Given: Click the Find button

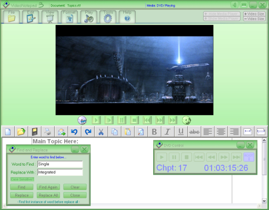Looking at the screenshot, I should (22, 187).
